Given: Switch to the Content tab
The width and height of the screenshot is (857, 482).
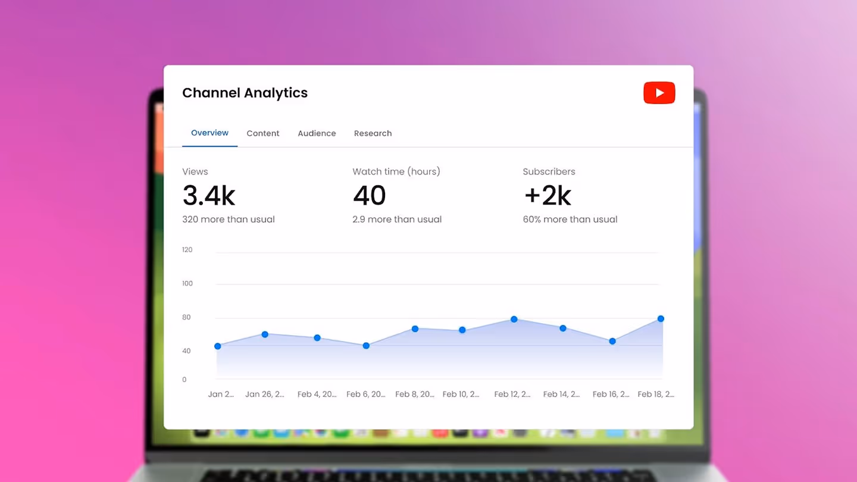Looking at the screenshot, I should click(x=263, y=133).
